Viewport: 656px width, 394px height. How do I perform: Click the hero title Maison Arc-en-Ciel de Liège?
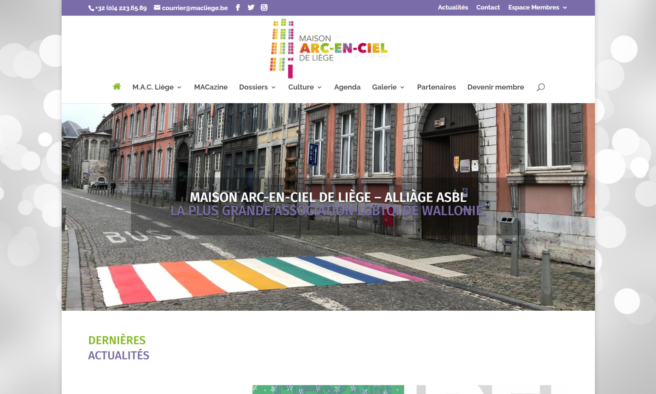pos(328,197)
